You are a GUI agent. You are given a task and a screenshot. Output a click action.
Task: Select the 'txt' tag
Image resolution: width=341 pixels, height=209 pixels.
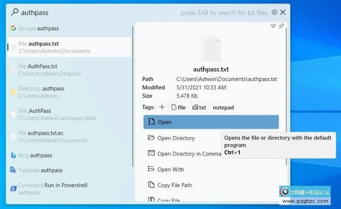199,107
